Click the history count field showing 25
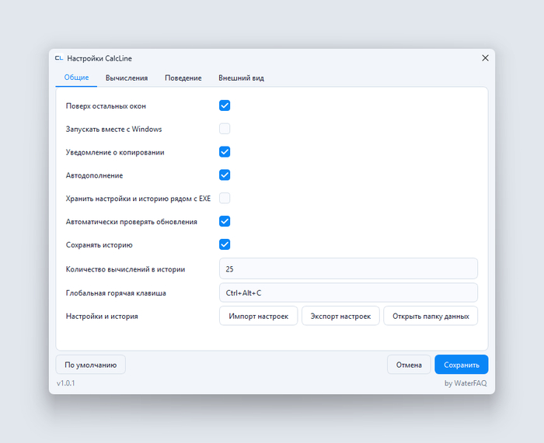Viewport: 544px width, 443px height. tap(348, 268)
